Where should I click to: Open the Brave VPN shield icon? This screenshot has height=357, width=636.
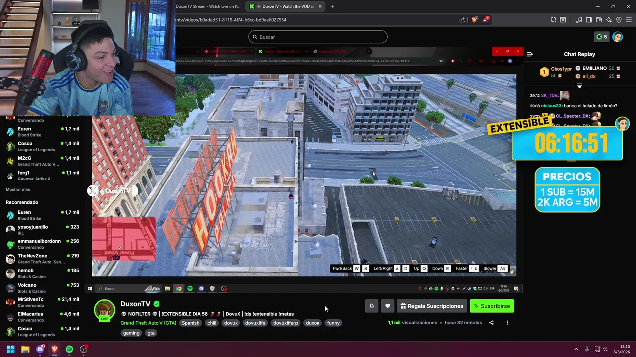tap(619, 20)
